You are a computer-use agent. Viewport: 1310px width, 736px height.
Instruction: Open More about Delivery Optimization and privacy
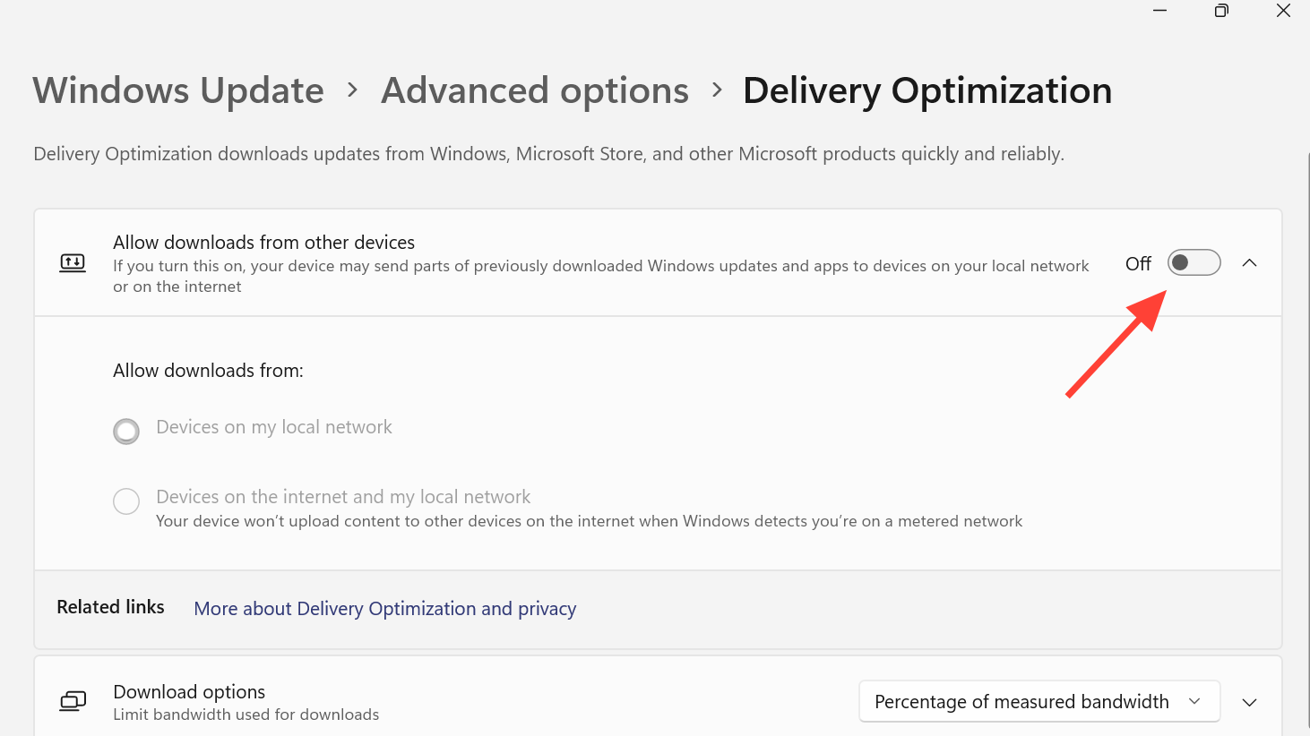pyautogui.click(x=384, y=609)
